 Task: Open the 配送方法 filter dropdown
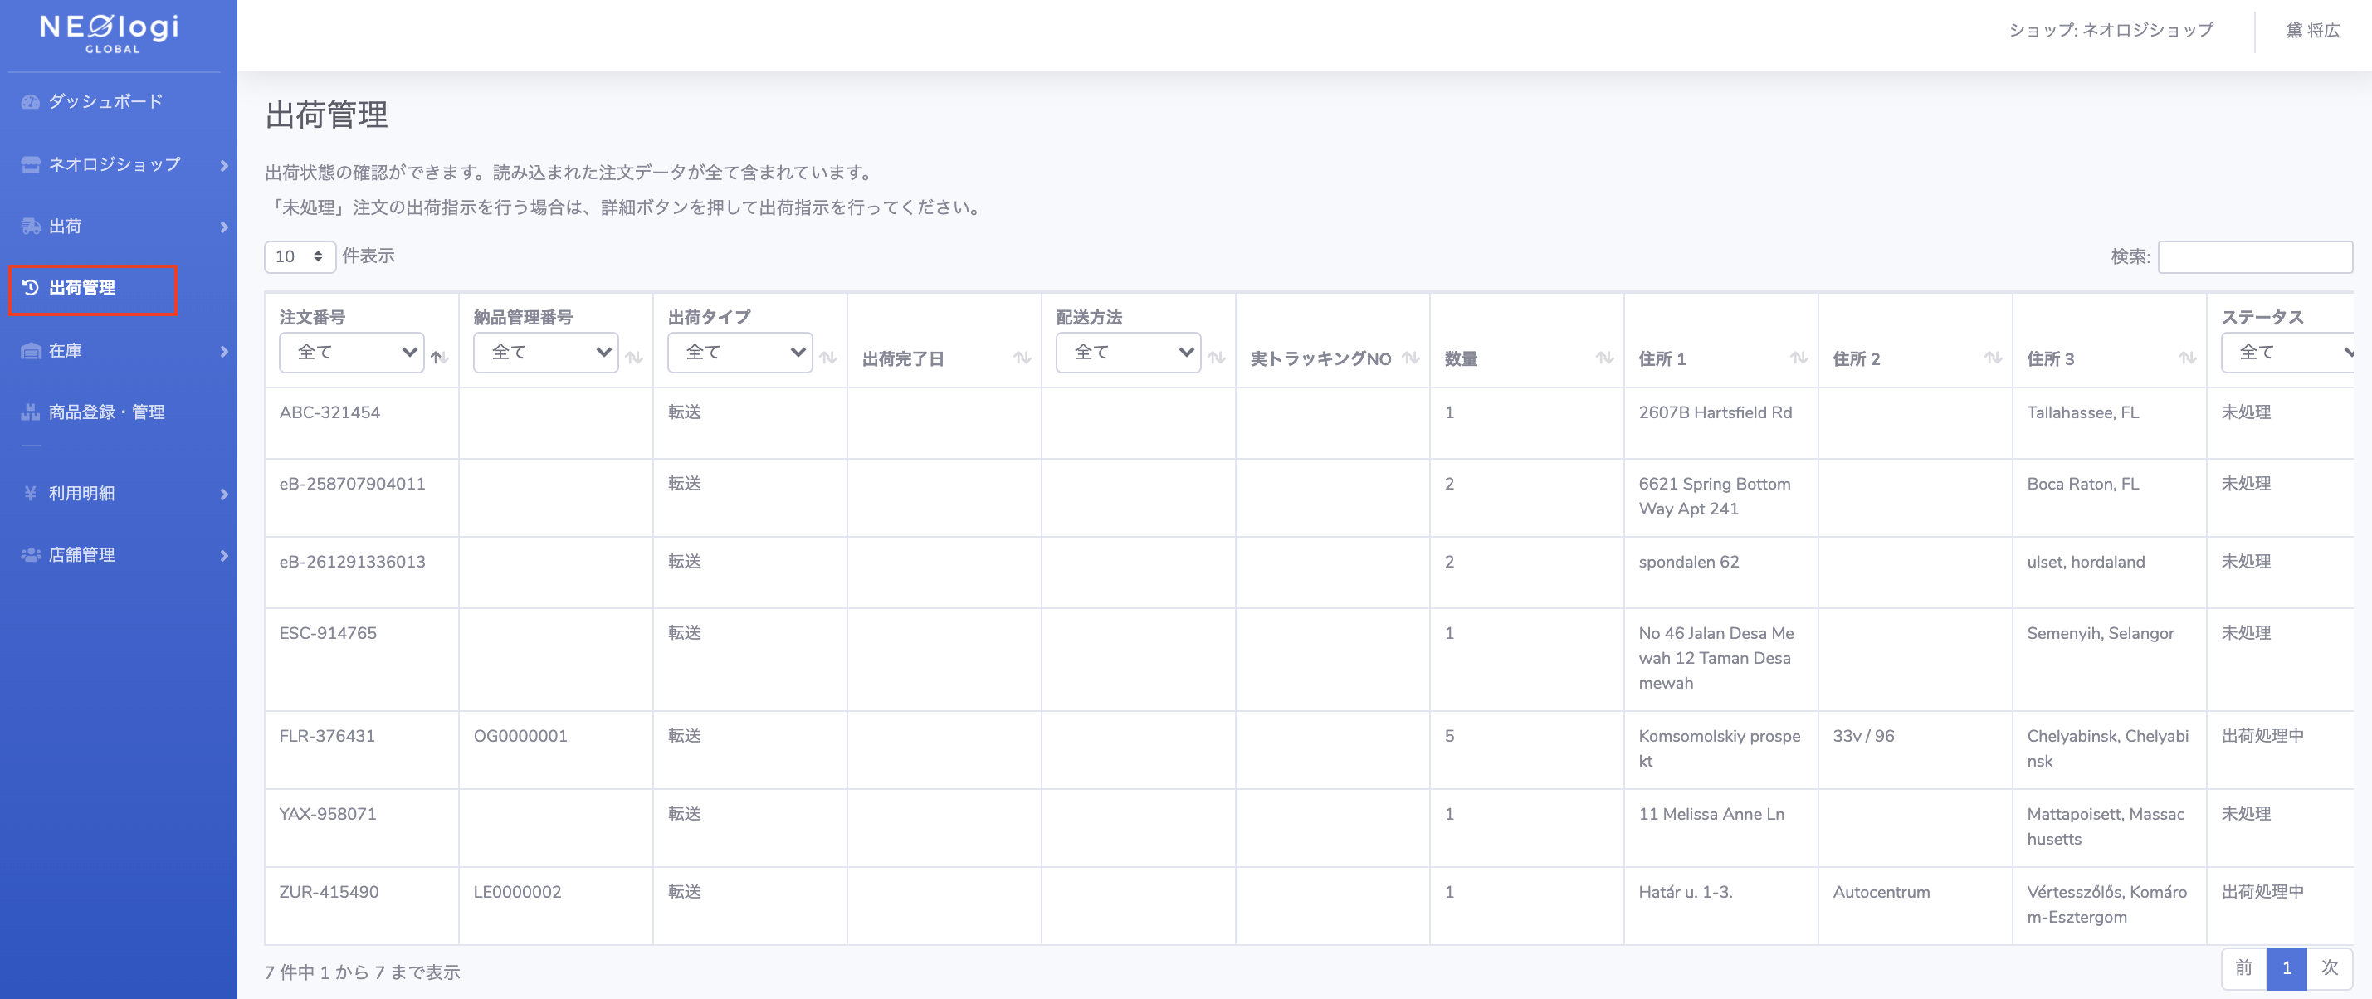[x=1128, y=353]
